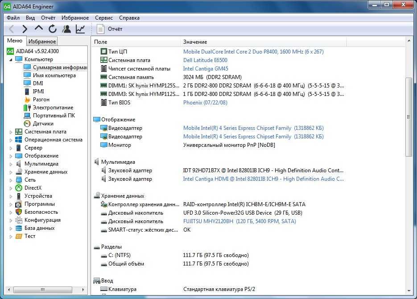This screenshot has width=417, height=299.
Task: Click the Электропитание battery plug icon
Action: [x=27, y=108]
